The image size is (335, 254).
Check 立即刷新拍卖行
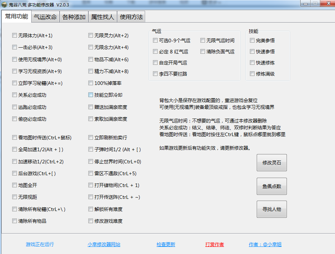90,138
